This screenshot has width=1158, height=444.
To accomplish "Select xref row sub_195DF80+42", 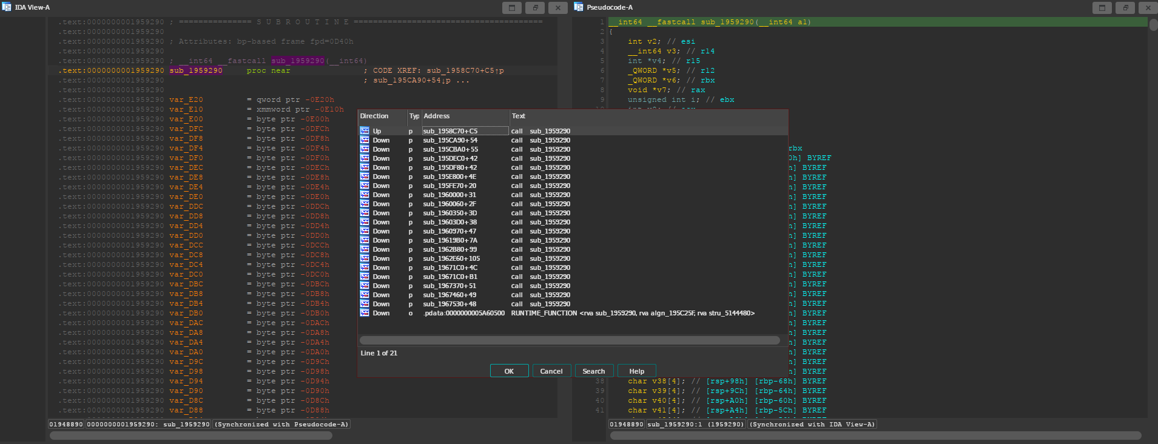I will tap(573, 167).
